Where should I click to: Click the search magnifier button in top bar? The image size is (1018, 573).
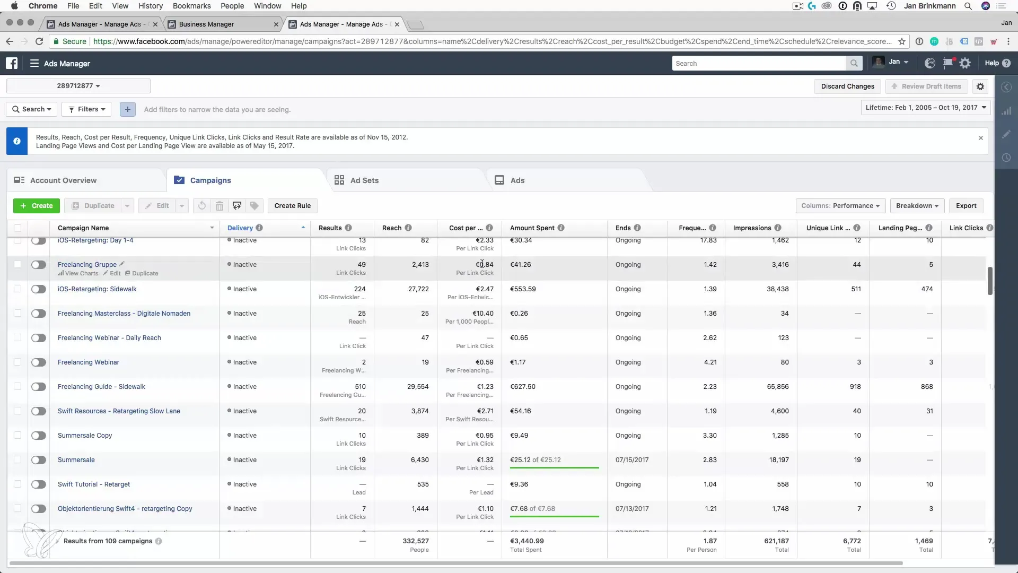click(x=854, y=63)
